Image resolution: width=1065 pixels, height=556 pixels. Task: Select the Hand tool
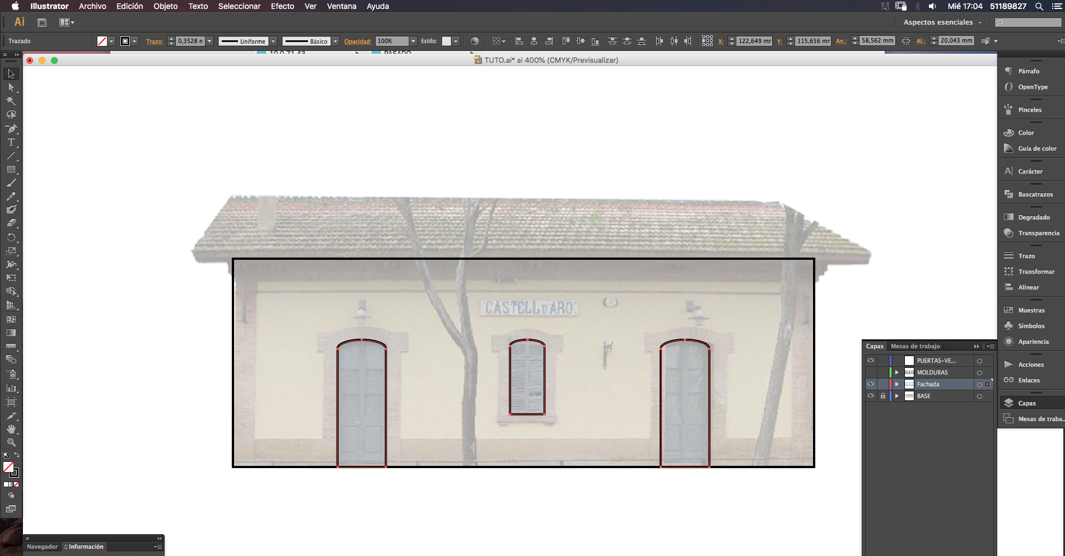(x=11, y=429)
